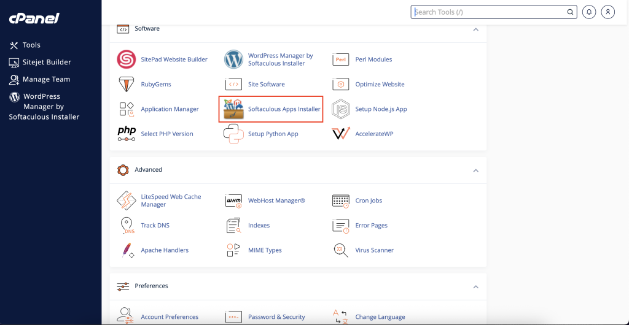Viewport: 629px width, 325px height.
Task: Open Sitejet Builder from the sidebar
Action: coord(40,63)
